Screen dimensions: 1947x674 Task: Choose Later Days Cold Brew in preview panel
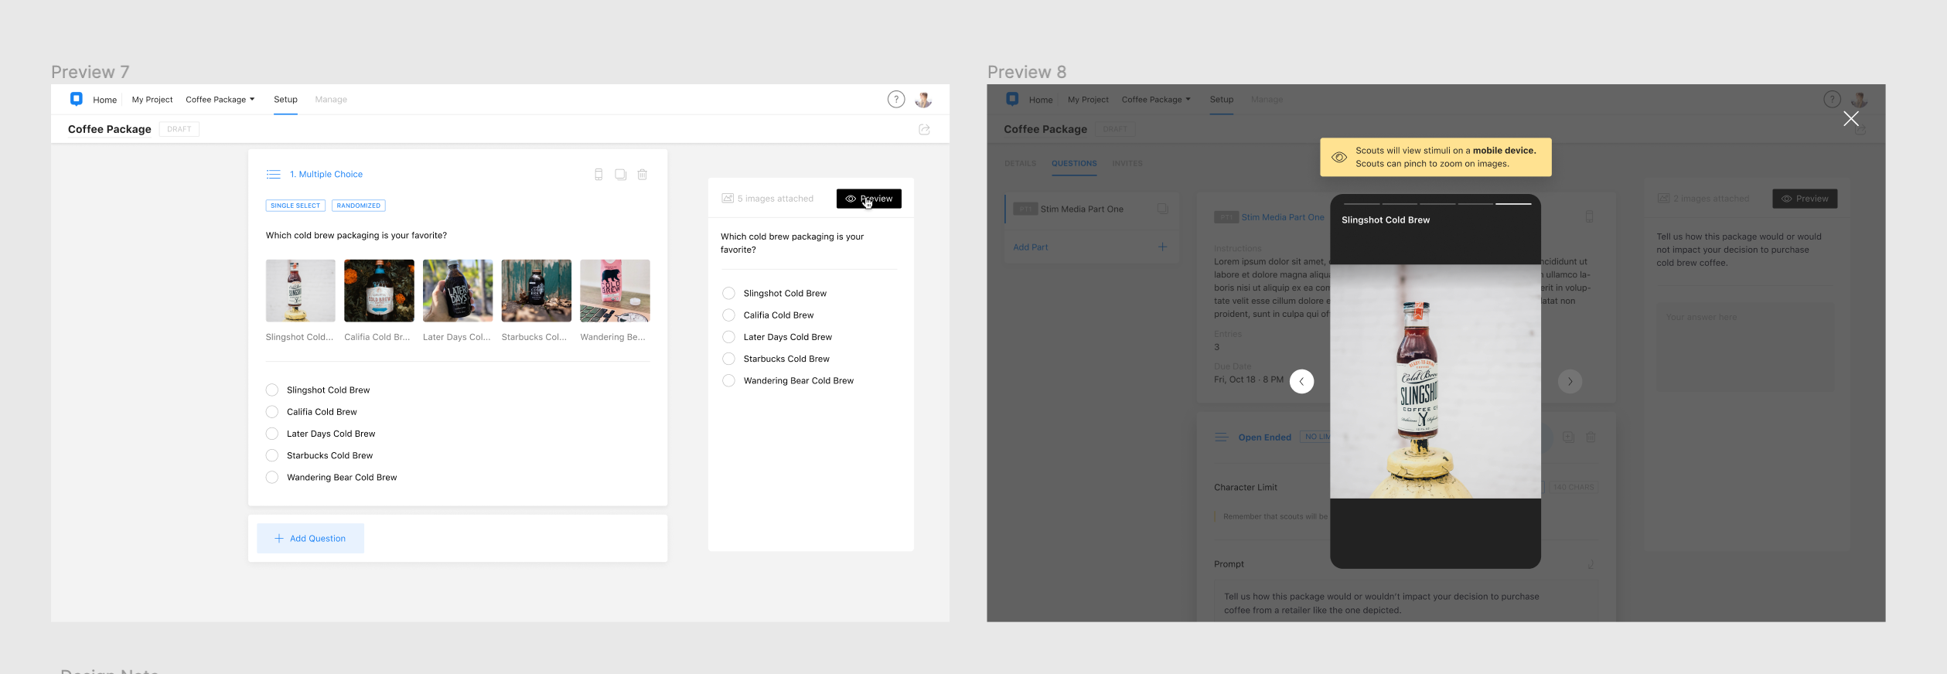point(728,337)
